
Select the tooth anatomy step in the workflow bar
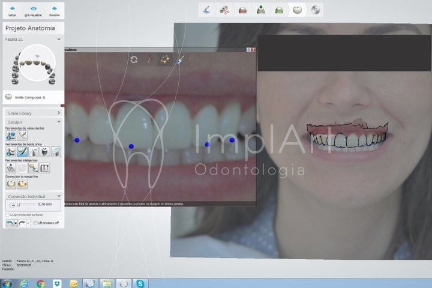[x=296, y=10]
